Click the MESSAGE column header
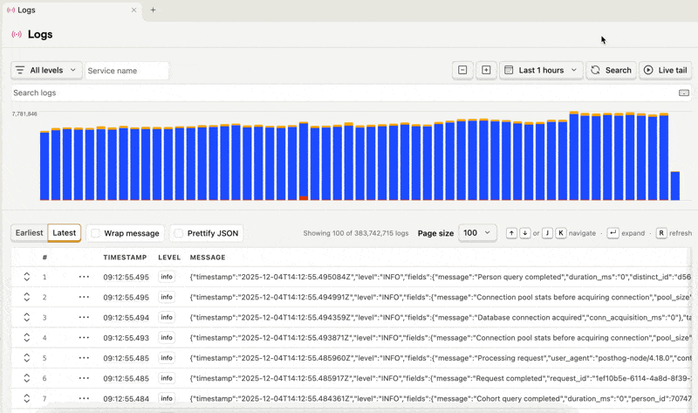 click(x=208, y=258)
